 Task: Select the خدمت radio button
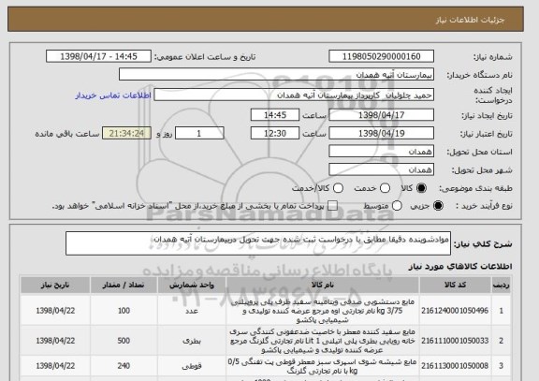[x=385, y=188]
